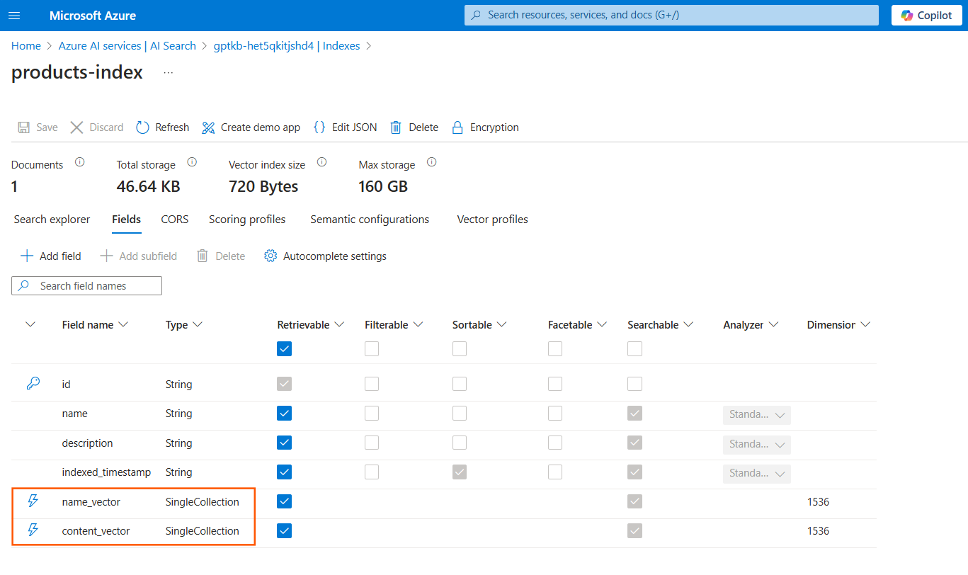Click into the Search field names box
This screenshot has width=968, height=575.
(86, 285)
